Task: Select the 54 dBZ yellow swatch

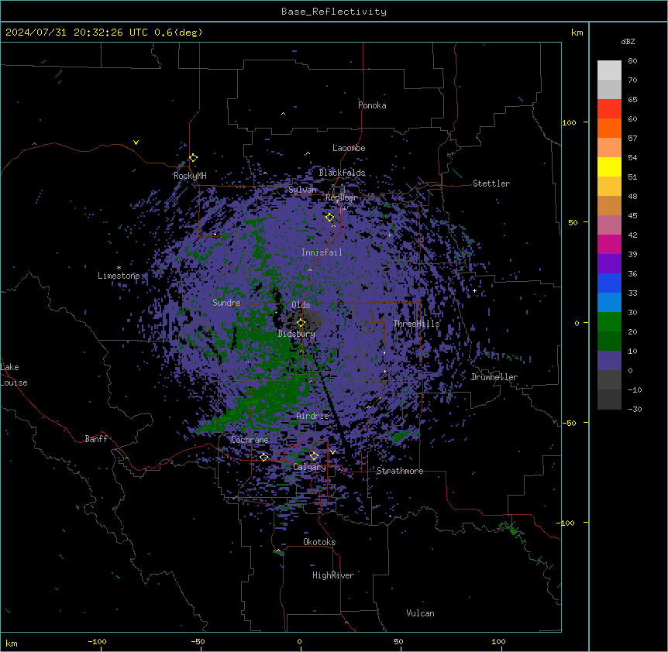Action: (609, 166)
